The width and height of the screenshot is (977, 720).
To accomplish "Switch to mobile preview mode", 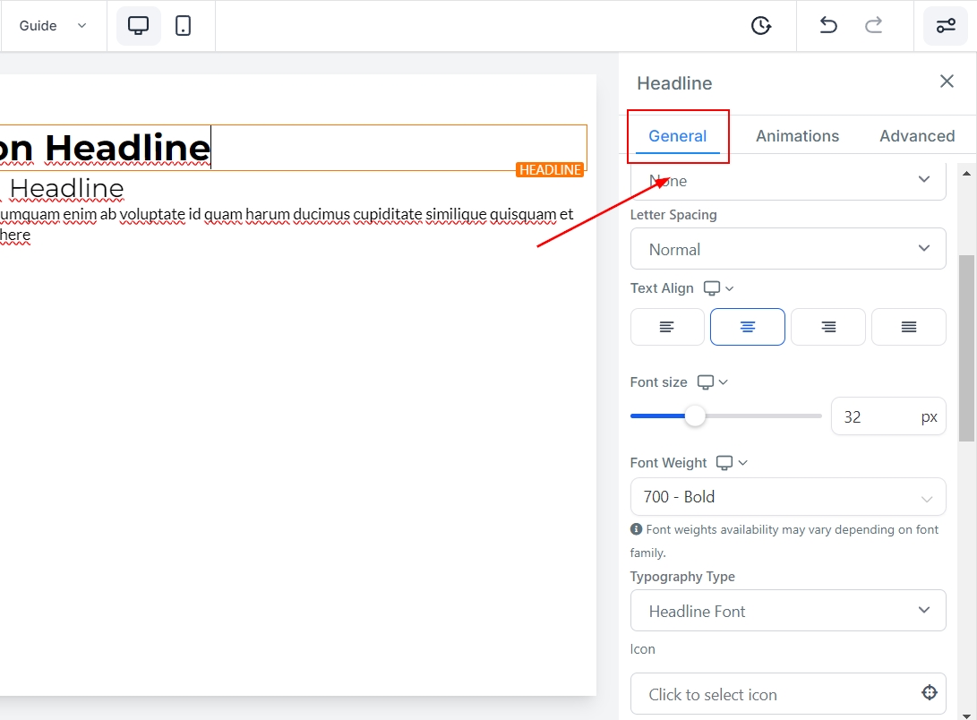I will (183, 26).
